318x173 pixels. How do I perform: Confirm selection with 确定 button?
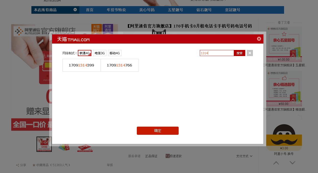[158, 131]
